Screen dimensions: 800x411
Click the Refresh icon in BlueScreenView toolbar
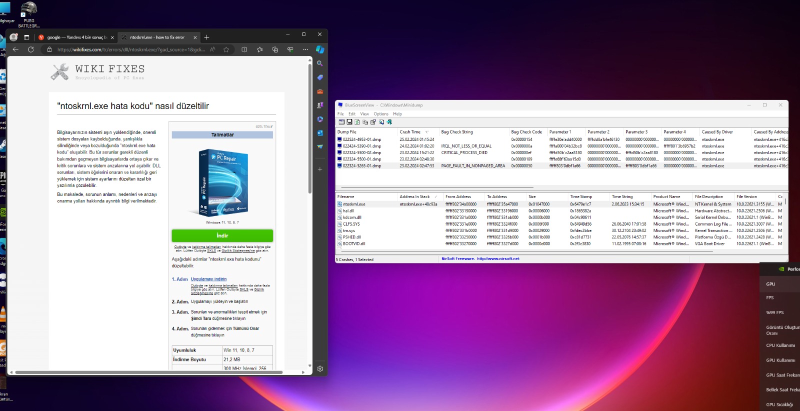(x=357, y=122)
